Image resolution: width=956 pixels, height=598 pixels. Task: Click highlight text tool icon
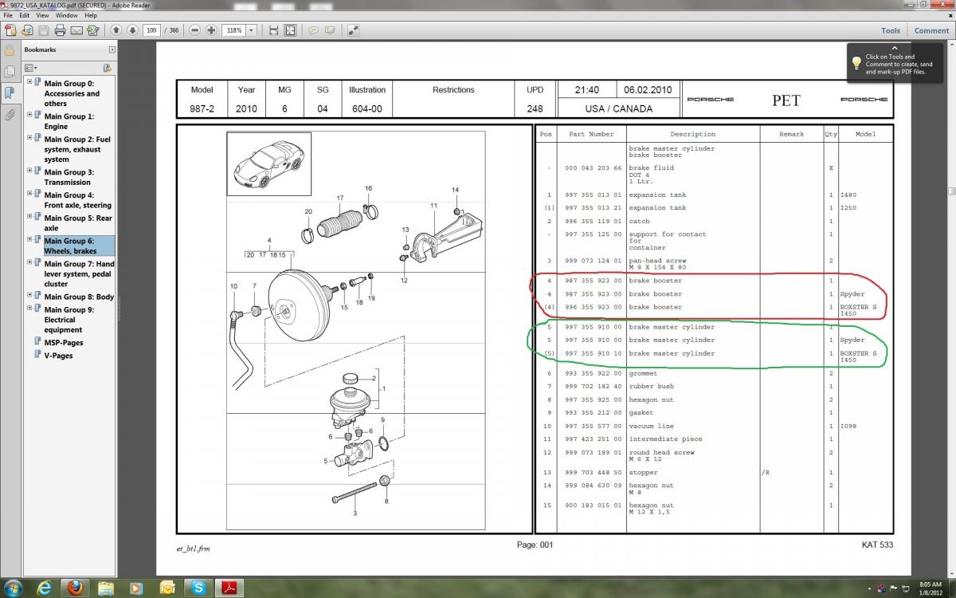[330, 30]
